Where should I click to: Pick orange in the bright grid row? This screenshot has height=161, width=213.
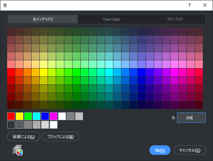pyautogui.click(x=28, y=72)
